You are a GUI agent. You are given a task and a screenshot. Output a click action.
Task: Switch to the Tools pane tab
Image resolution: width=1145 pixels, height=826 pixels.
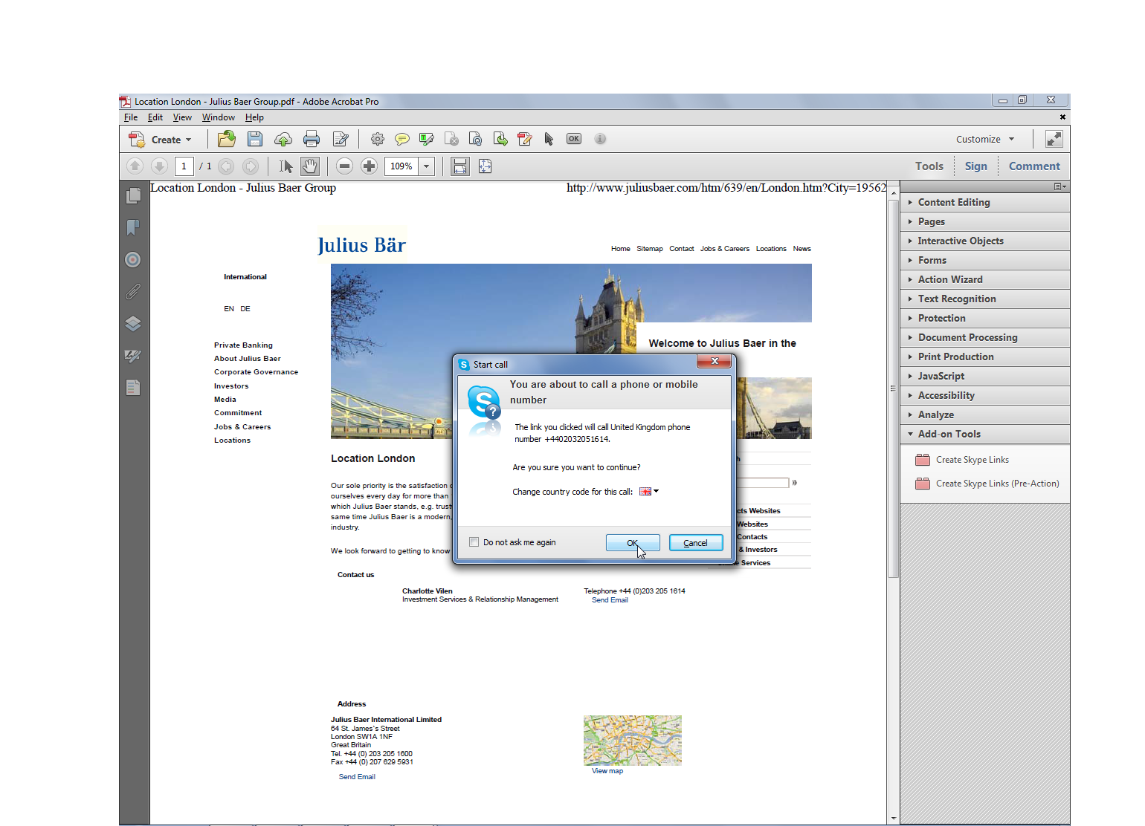point(929,166)
